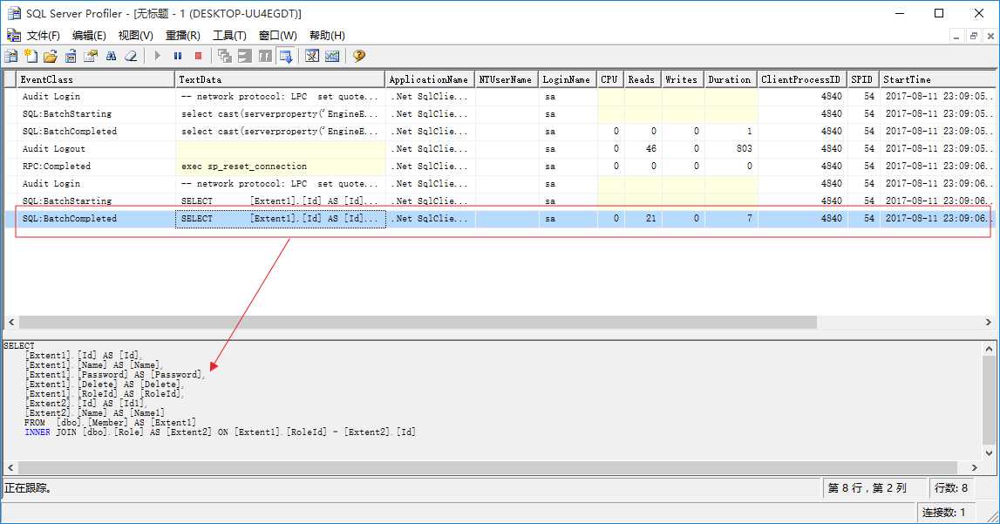Open the 编辑(E) menu
1000x524 pixels.
pos(89,36)
